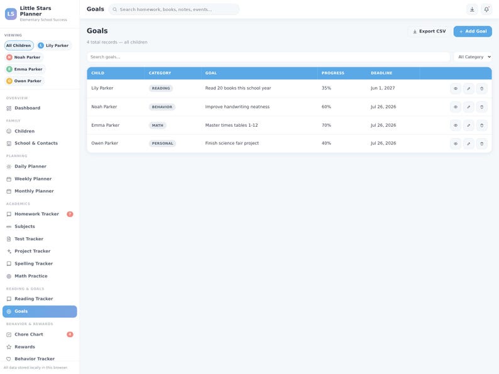Open the Math Practice page
Image resolution: width=499 pixels, height=374 pixels.
[x=40, y=276]
